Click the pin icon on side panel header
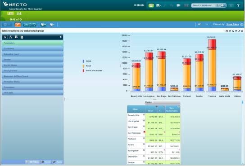The image size is (245, 166). (61, 37)
